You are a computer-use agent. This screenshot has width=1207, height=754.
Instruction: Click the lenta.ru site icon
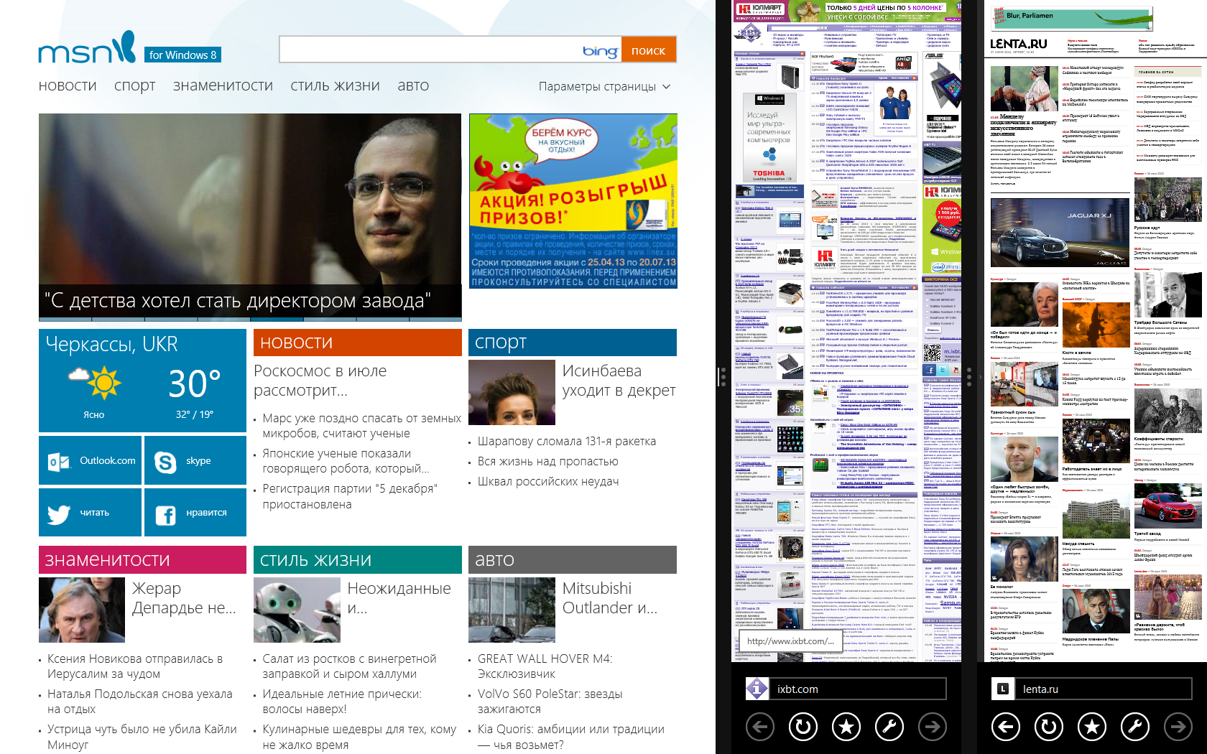coord(1002,689)
